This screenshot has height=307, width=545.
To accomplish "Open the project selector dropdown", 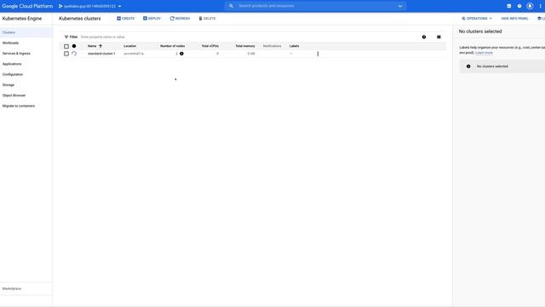I will click(x=90, y=6).
